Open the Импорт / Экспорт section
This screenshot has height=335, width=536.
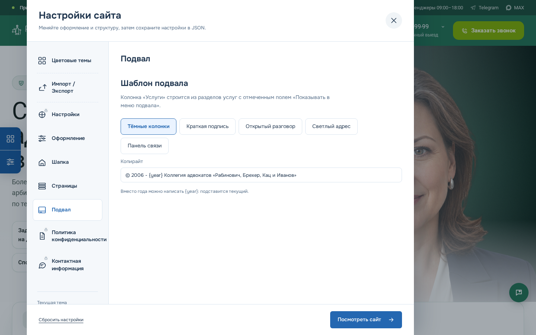coord(68,87)
